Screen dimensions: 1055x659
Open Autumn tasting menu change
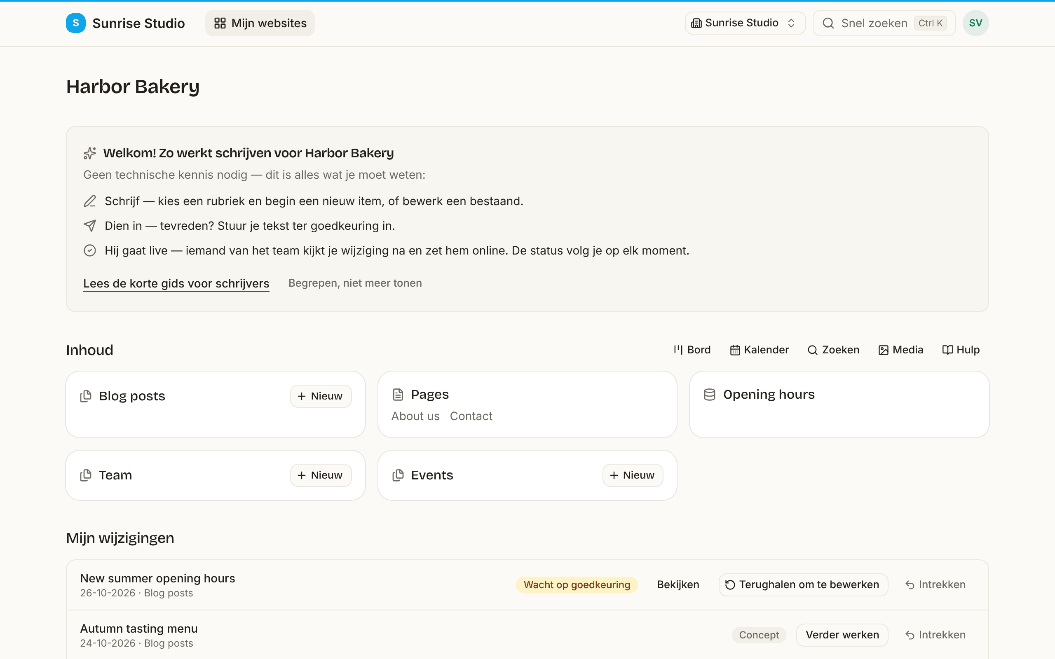coord(138,629)
